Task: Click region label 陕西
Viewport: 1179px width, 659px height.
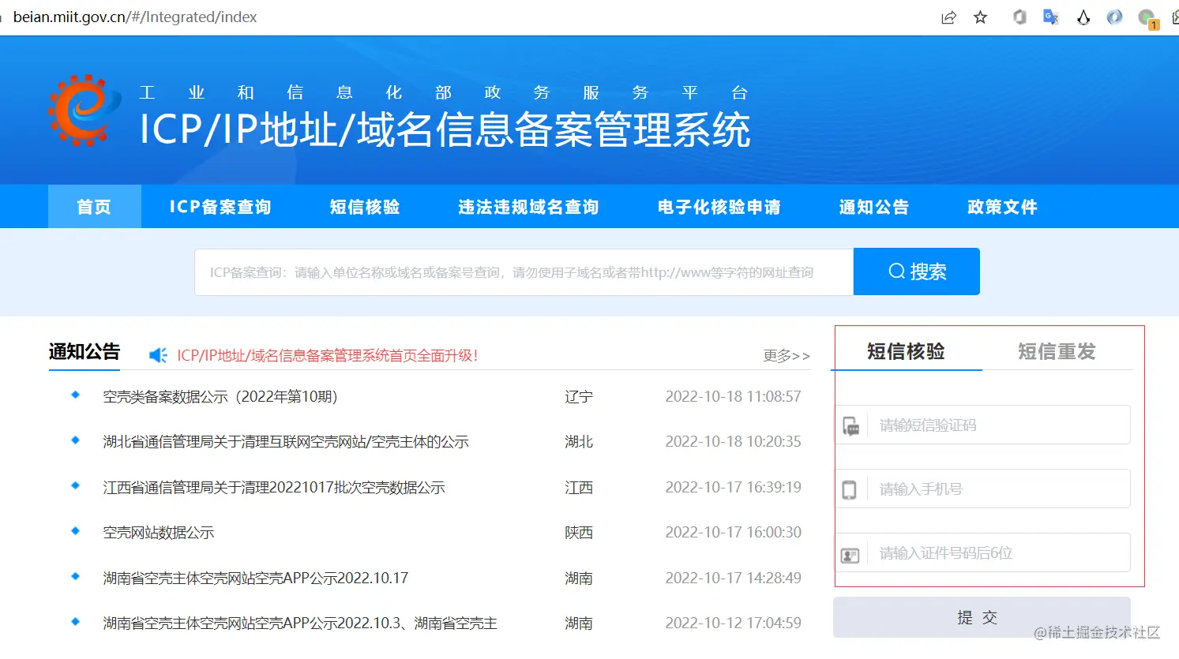Action: 579,533
